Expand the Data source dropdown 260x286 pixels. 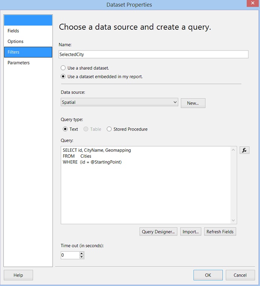tap(175, 102)
